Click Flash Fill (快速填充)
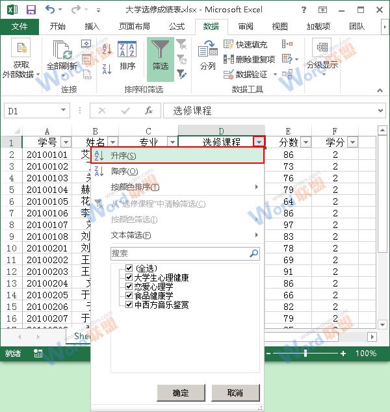 pos(245,44)
